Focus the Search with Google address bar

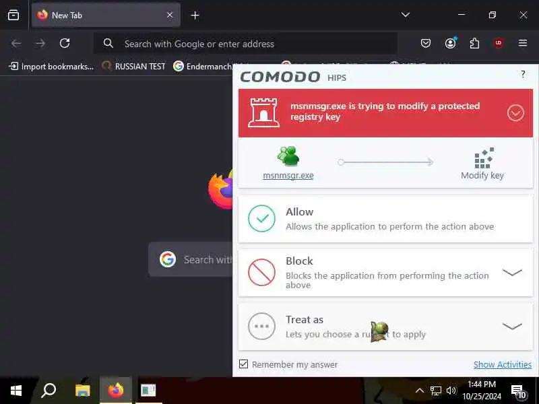pos(245,44)
